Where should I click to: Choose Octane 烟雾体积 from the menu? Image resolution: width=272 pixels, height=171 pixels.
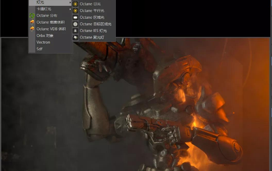point(50,22)
